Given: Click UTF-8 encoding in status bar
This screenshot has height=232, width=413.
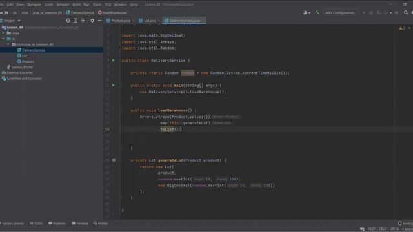Looking at the screenshot, I should point(394,229).
